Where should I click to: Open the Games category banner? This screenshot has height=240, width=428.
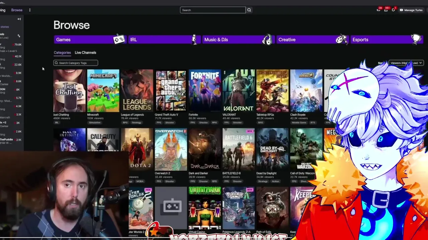(90, 40)
